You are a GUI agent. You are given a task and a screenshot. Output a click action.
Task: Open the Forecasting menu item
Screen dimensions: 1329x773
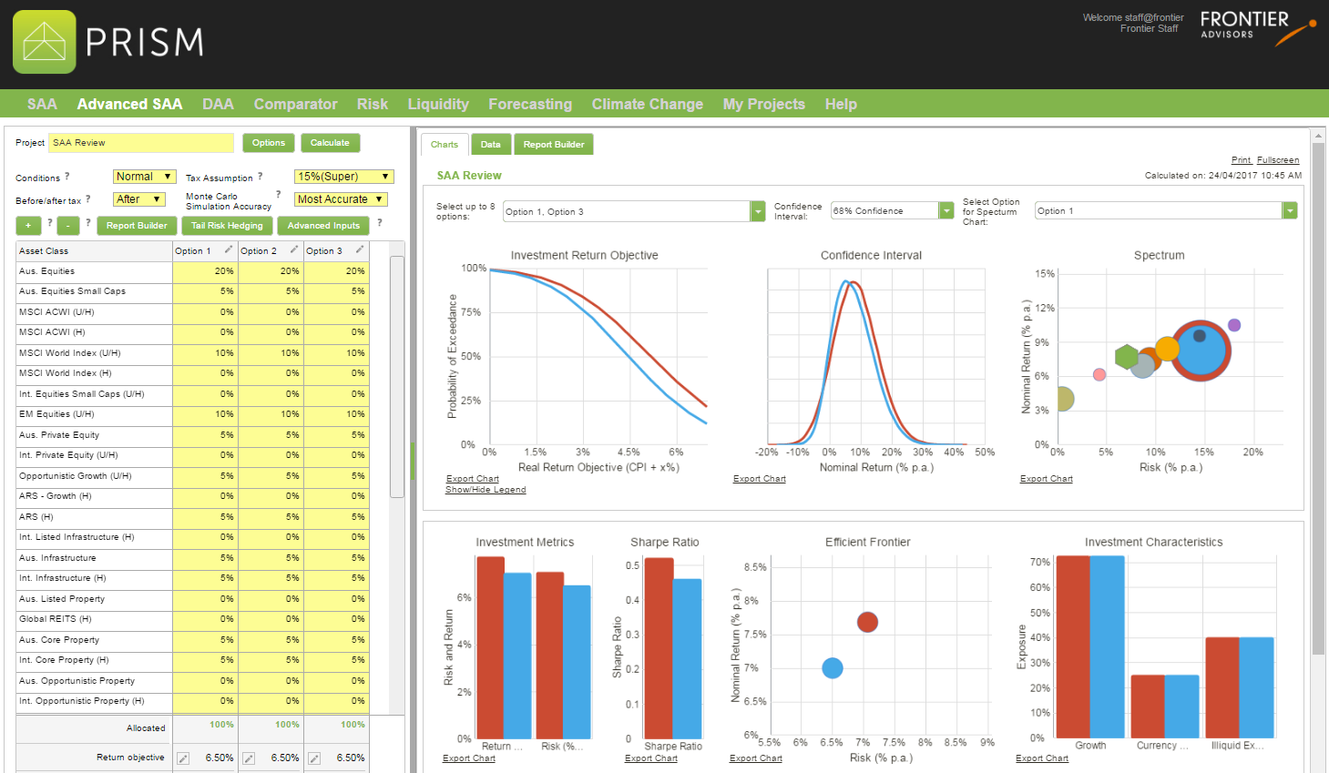pos(530,104)
